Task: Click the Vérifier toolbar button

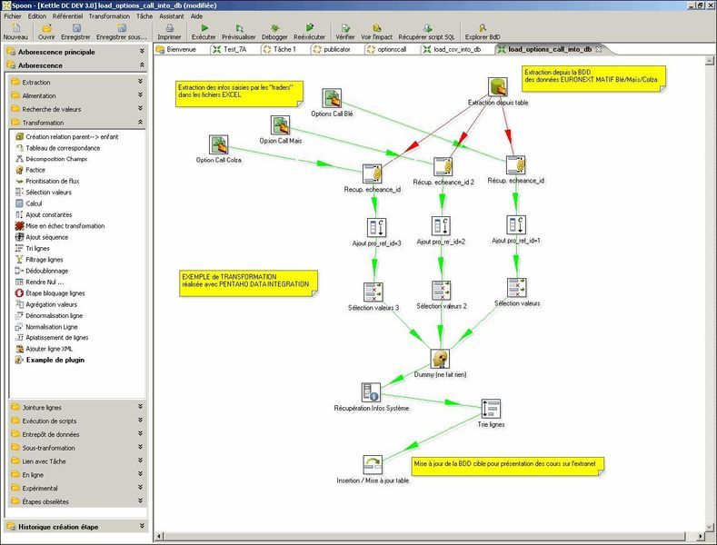Action: click(344, 28)
